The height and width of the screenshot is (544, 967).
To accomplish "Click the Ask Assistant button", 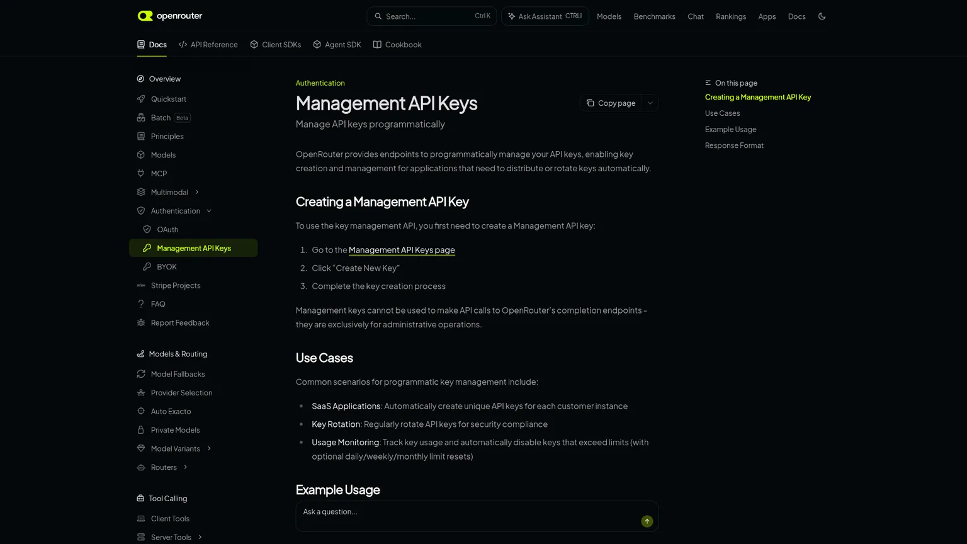I will [x=545, y=16].
